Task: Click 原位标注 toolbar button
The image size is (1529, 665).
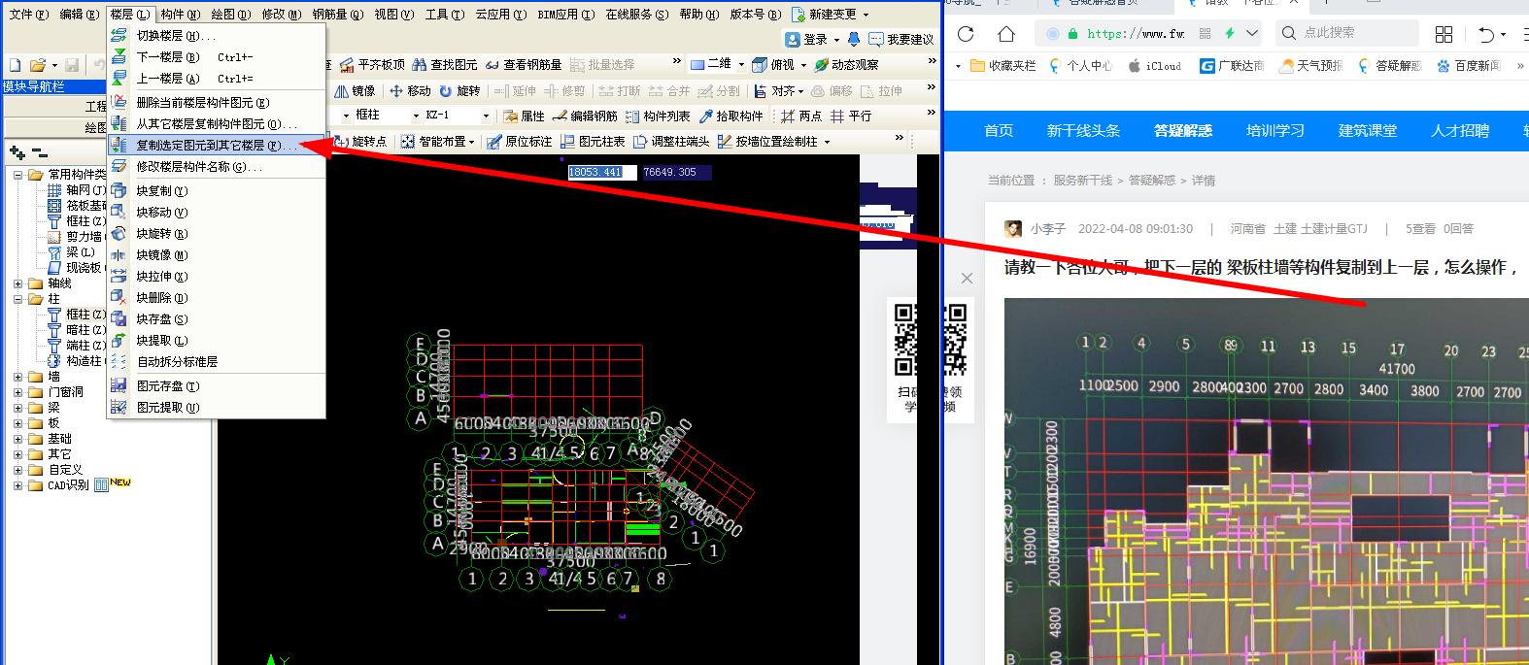Action: 519,142
